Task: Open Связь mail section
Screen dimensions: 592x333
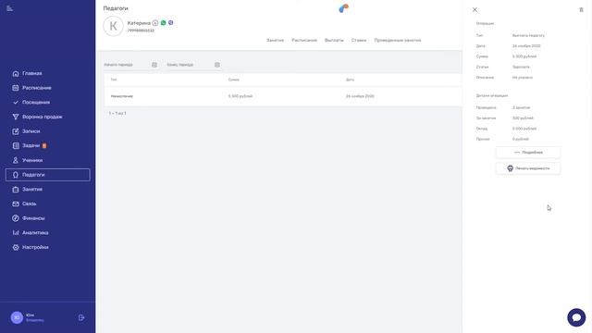Action: [29, 203]
